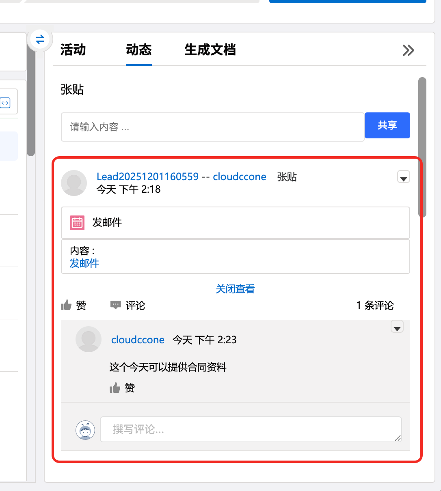Click the blue 共享 button
The height and width of the screenshot is (491, 441).
(x=387, y=125)
